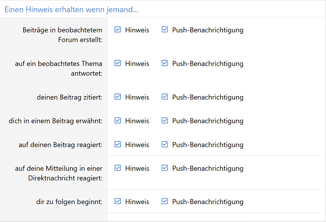Toggle Hinweis for 'dir zu folgen beginnt'
326x222 pixels.
pyautogui.click(x=118, y=202)
